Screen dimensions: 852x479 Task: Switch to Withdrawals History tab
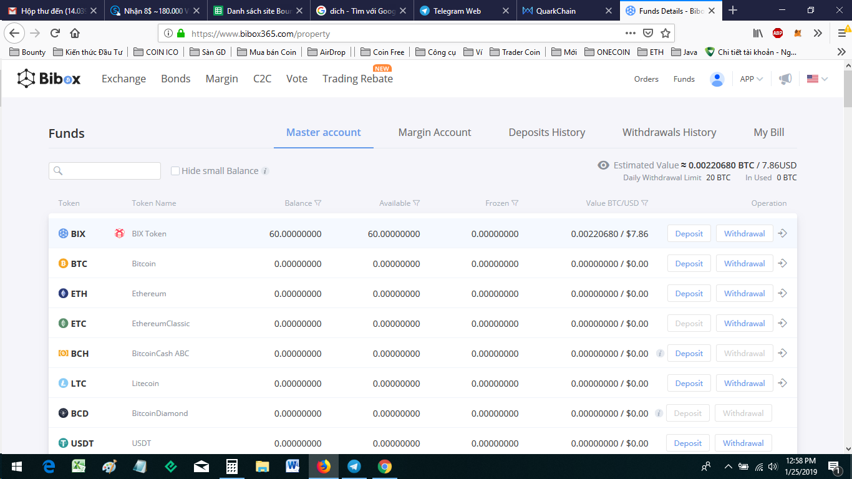(669, 132)
